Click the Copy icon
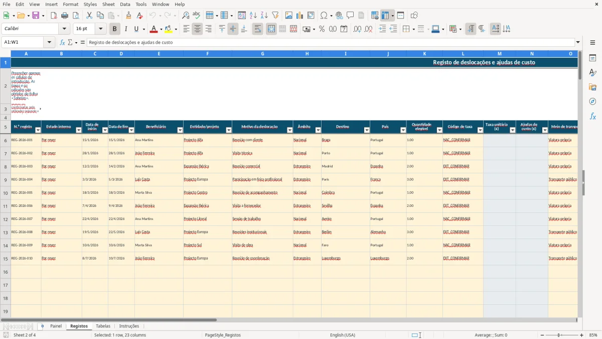The height and width of the screenshot is (339, 602). pos(100,16)
